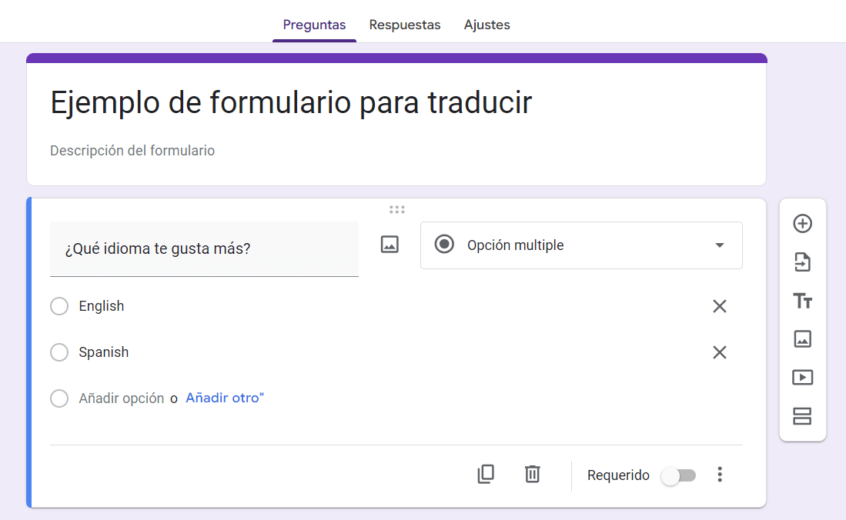Select the English radio button
This screenshot has width=846, height=520.
(x=59, y=306)
